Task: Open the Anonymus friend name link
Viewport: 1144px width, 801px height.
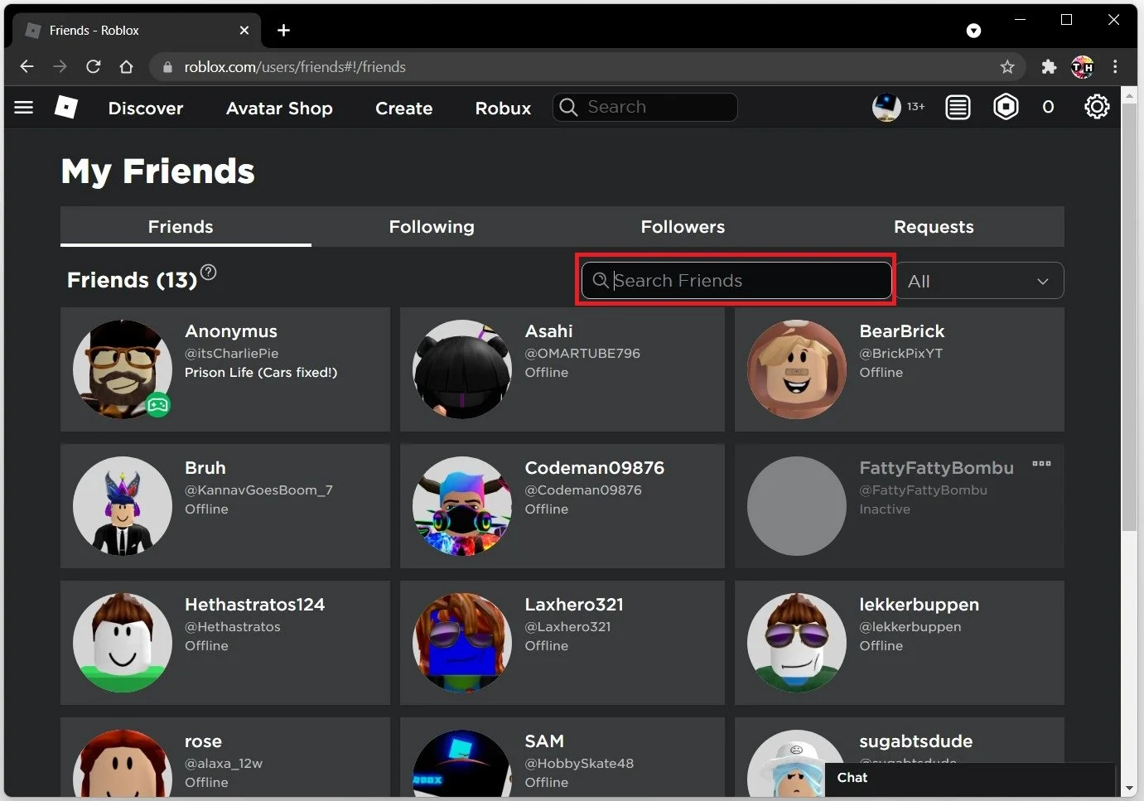Action: pos(231,331)
